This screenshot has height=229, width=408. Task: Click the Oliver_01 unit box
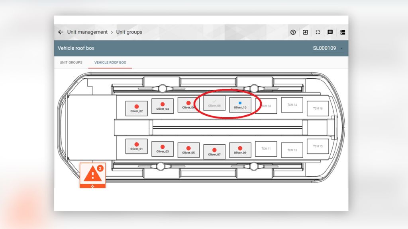tap(136, 146)
